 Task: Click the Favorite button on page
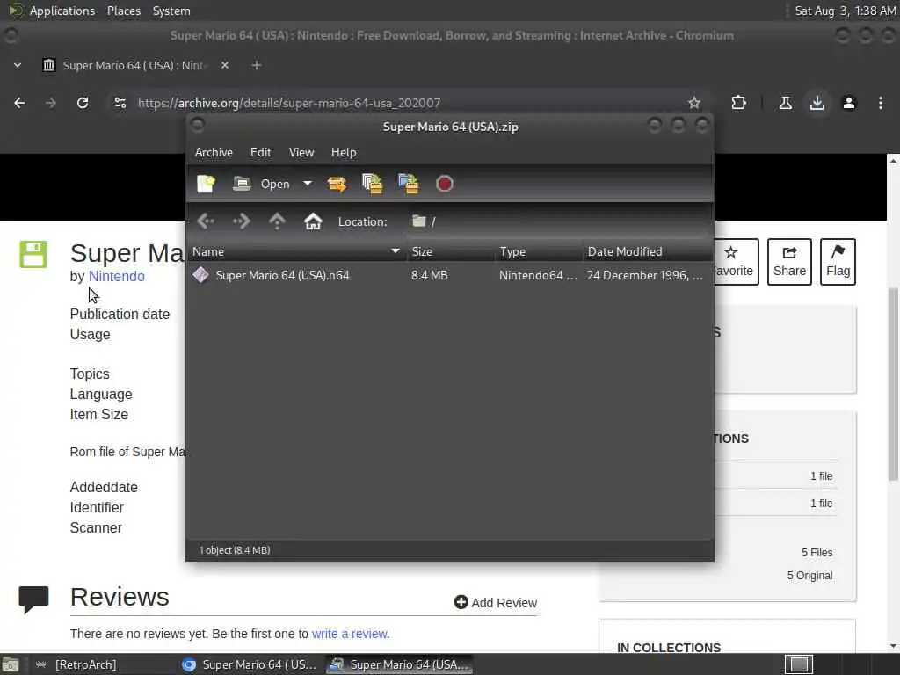tap(736, 262)
